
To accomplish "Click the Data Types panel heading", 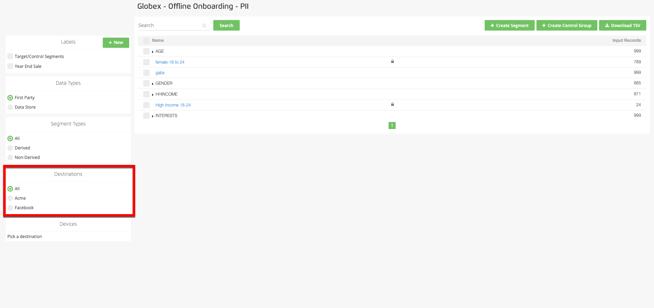I will point(68,83).
